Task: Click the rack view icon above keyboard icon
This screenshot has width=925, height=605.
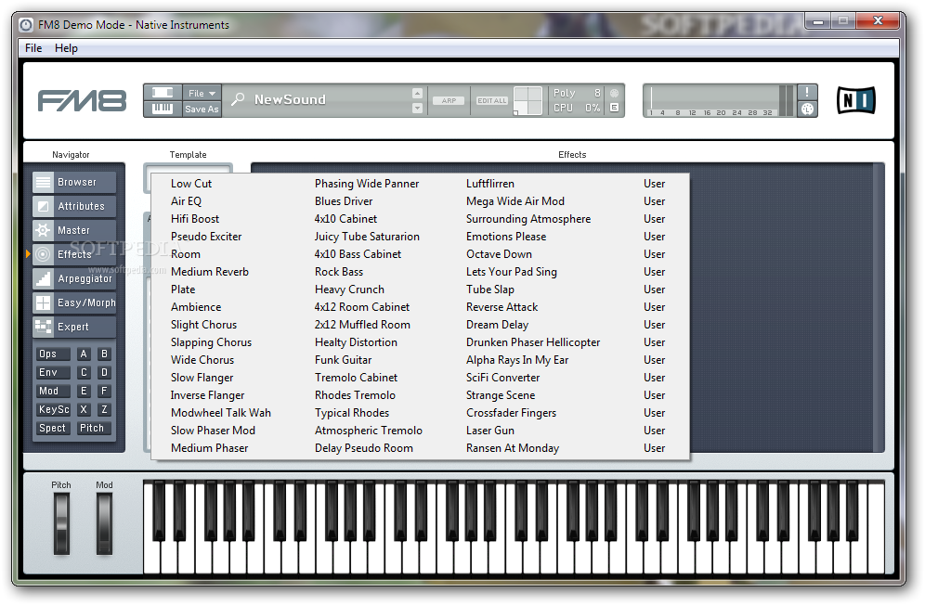Action: click(x=163, y=93)
